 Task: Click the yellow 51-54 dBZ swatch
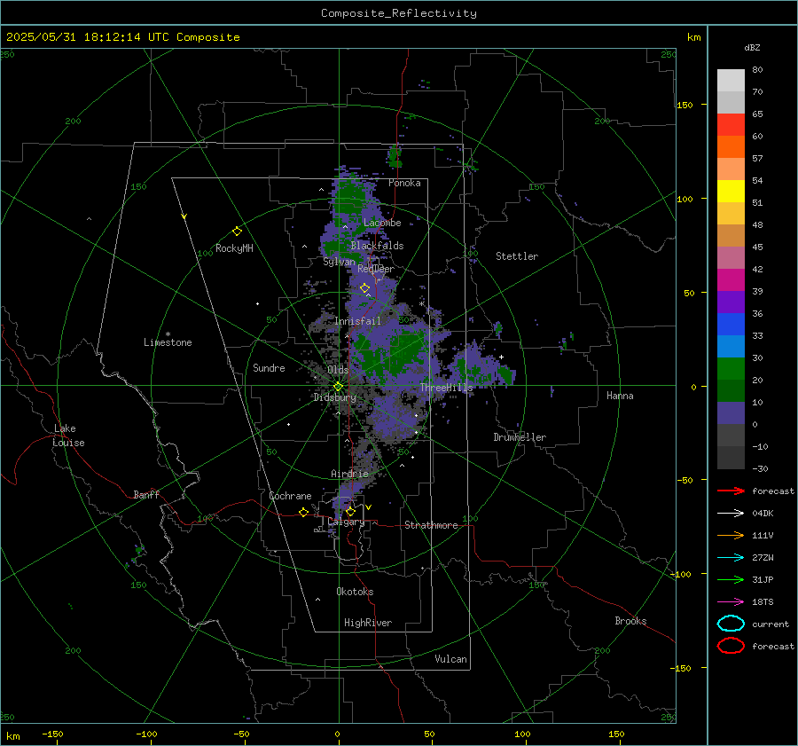point(731,191)
